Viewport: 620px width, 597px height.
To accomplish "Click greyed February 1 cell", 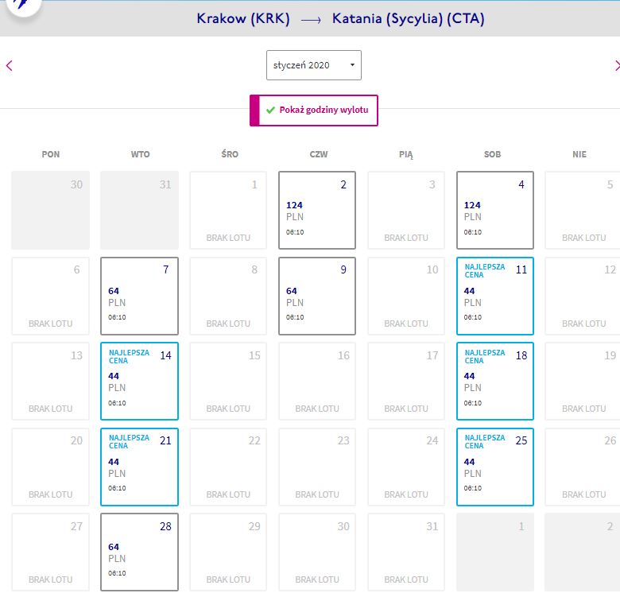I will pyautogui.click(x=495, y=552).
